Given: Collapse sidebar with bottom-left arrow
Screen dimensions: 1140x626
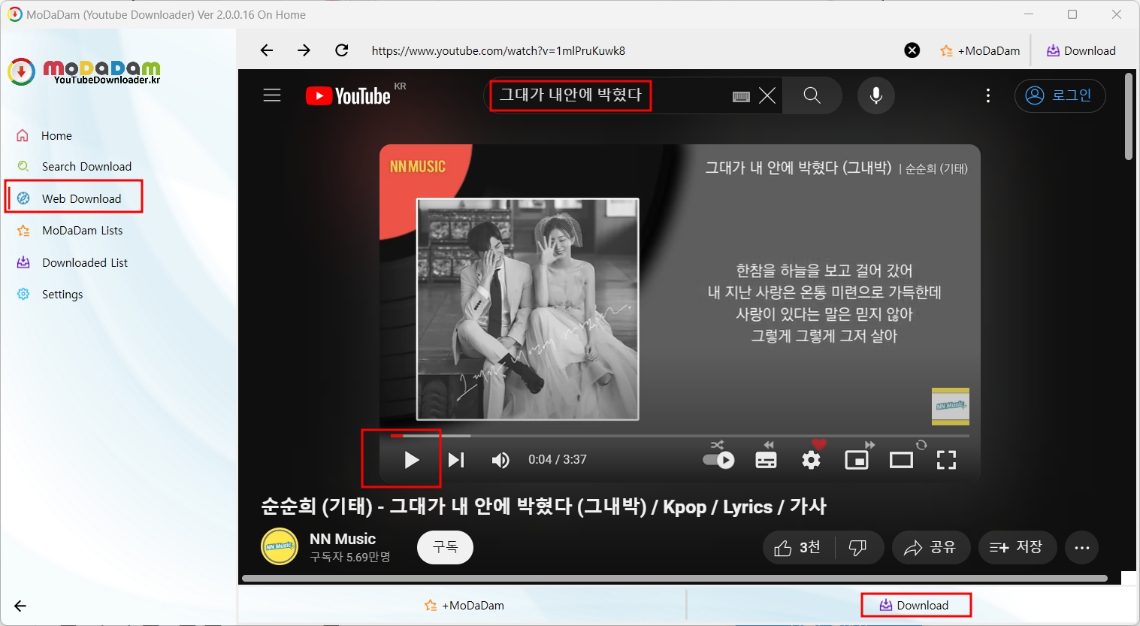Looking at the screenshot, I should tap(20, 606).
